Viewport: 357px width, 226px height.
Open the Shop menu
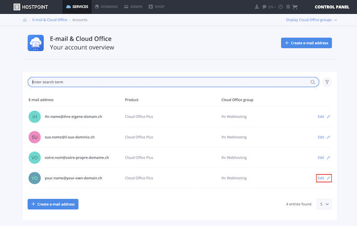(x=157, y=7)
